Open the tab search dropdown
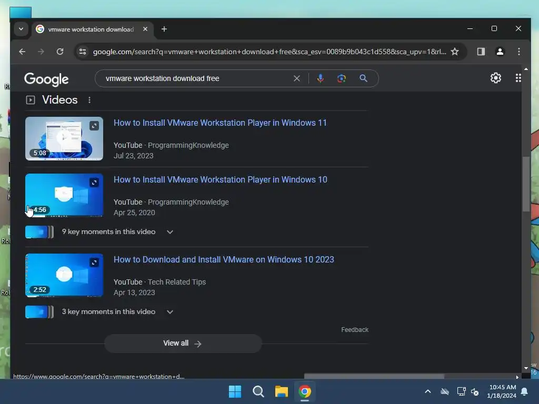This screenshot has width=539, height=404. click(x=21, y=29)
